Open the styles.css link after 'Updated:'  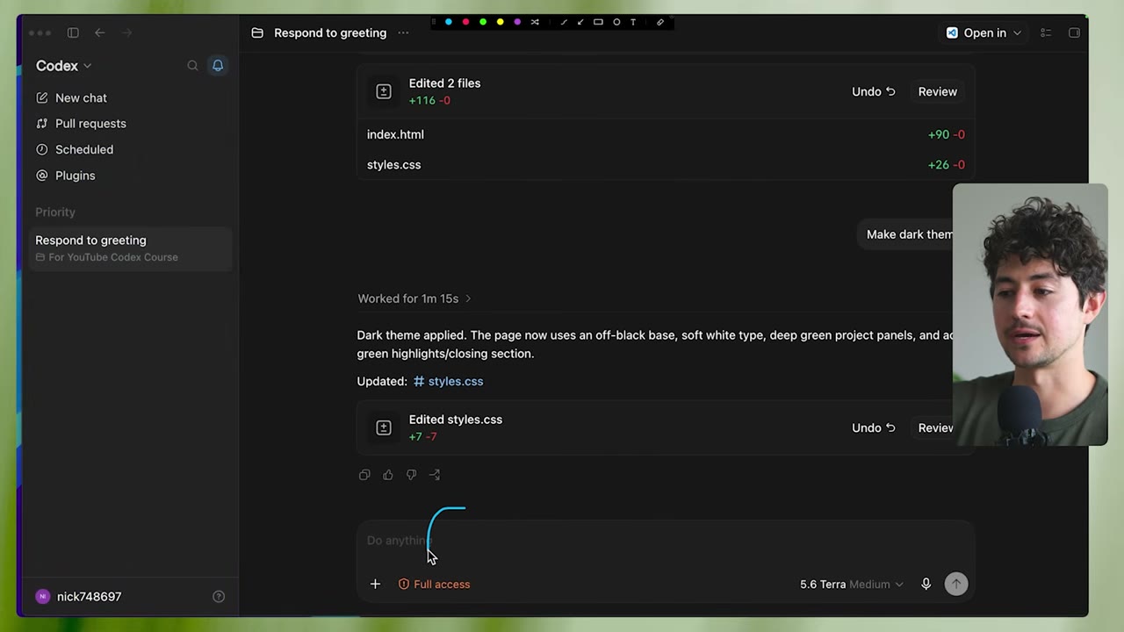pos(449,382)
